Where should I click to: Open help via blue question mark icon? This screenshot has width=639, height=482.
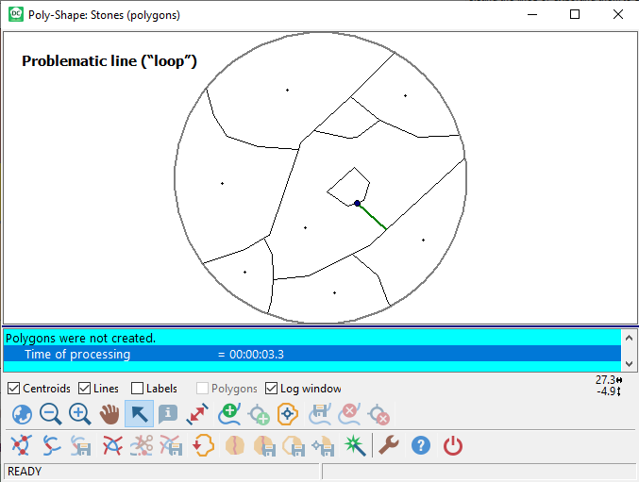pyautogui.click(x=421, y=445)
